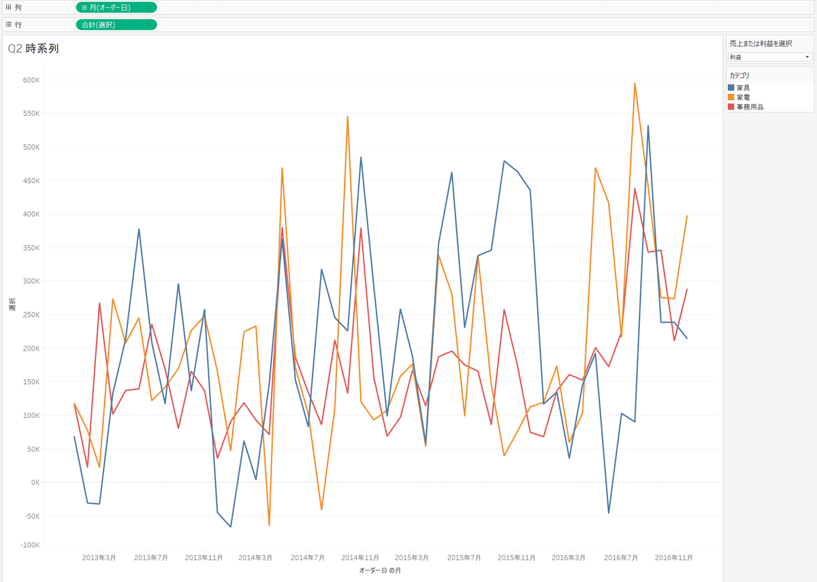
Task: Click the 500K axis label
Action: tap(32, 147)
